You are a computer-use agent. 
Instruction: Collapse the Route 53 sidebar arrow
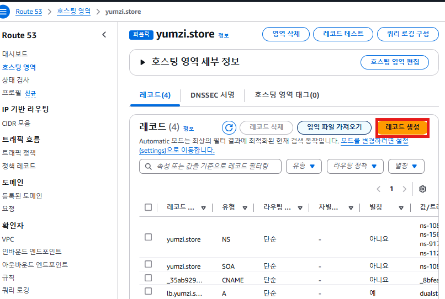[x=104, y=35]
